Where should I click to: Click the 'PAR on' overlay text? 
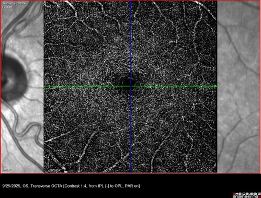[7, 7]
